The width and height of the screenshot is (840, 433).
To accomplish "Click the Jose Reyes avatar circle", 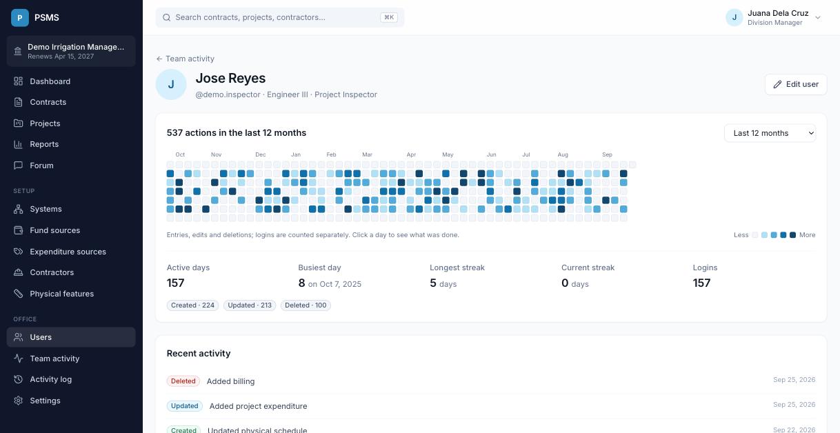I will tap(171, 84).
